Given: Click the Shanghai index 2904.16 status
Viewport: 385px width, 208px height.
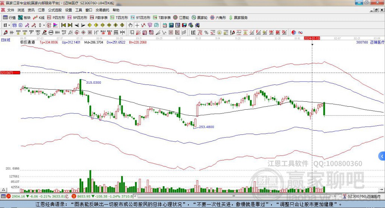Looking at the screenshot, I should point(38,196).
